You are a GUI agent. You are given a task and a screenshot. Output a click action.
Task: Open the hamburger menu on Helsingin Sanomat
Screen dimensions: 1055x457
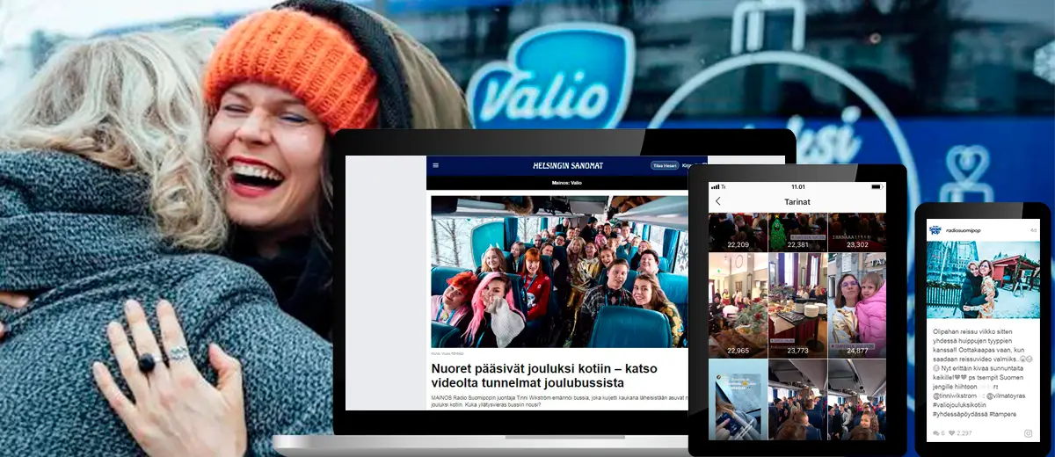pos(435,165)
